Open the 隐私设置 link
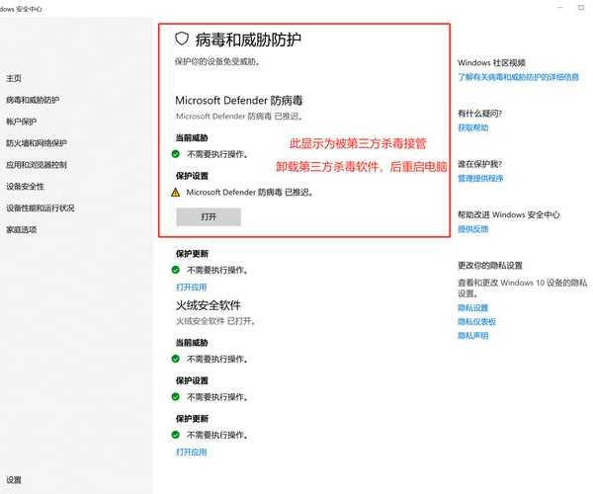The image size is (593, 494). (473, 307)
